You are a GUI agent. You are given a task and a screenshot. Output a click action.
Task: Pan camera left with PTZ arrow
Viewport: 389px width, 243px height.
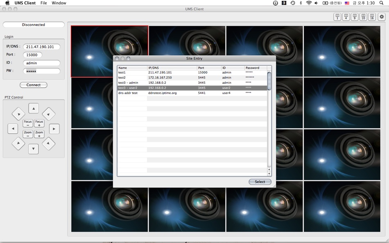point(13,129)
